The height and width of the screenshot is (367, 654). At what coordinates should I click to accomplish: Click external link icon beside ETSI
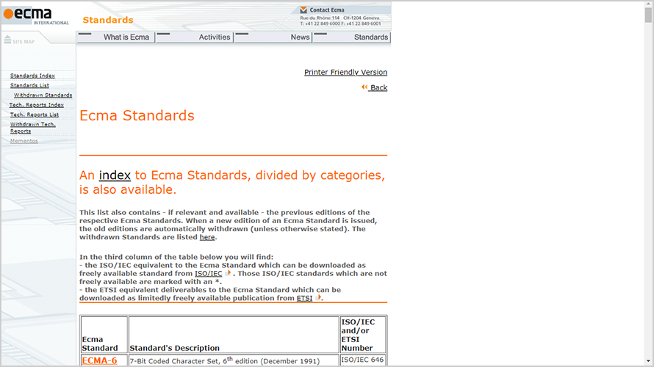(318, 297)
